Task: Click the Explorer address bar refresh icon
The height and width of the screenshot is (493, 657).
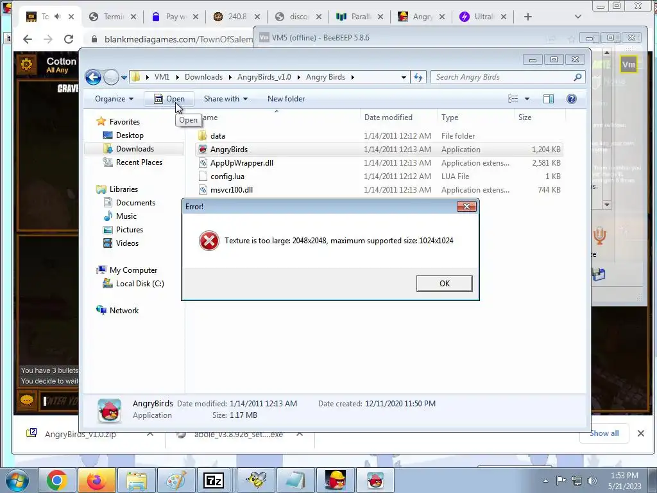Action: pos(418,77)
